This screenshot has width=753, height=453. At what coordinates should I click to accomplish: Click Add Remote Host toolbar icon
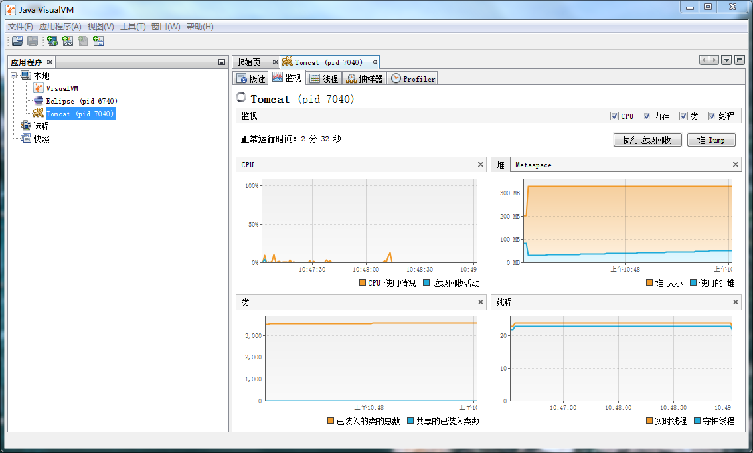[x=52, y=41]
